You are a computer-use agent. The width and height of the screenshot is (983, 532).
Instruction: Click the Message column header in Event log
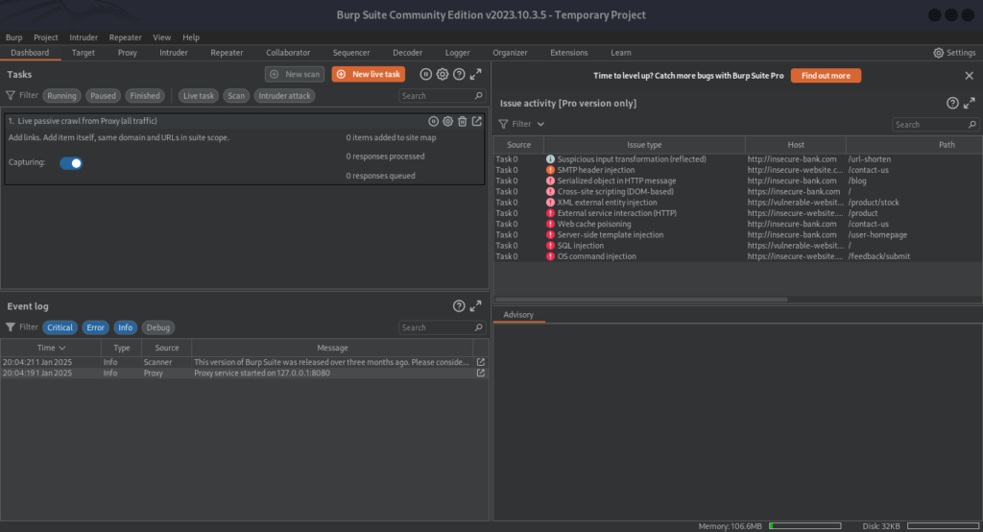point(332,348)
